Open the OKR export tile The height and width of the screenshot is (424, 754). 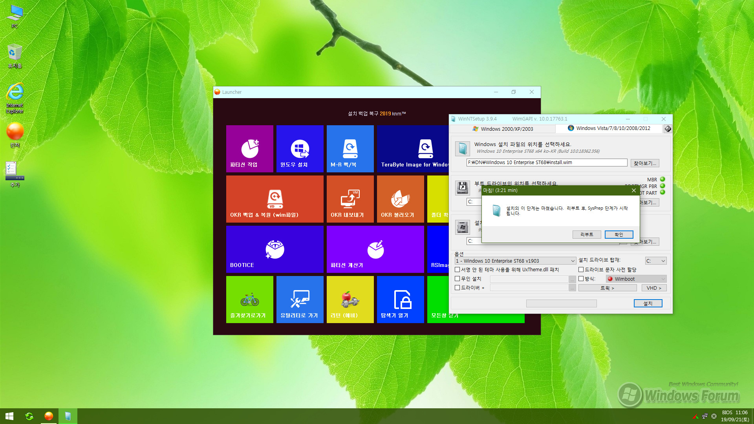tap(350, 199)
